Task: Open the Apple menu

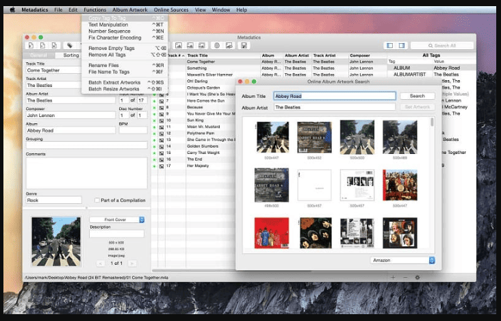Action: pos(12,10)
